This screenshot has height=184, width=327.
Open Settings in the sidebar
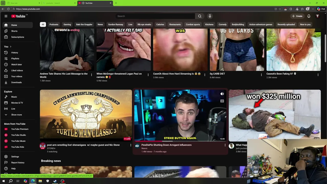tap(18, 157)
